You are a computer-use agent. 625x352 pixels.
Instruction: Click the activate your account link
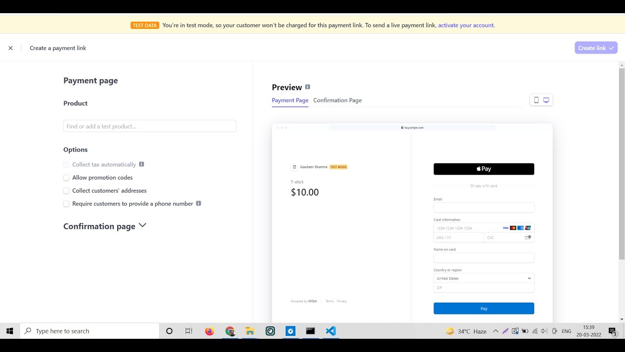(466, 25)
